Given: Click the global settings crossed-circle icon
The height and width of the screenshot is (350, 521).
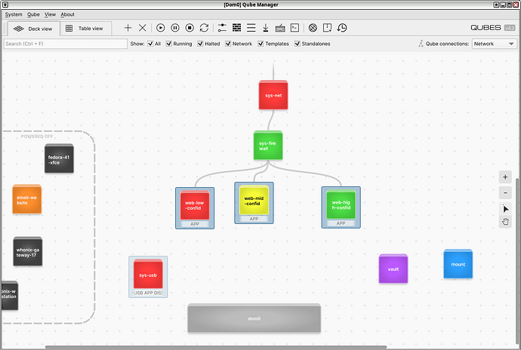Looking at the screenshot, I should (313, 28).
